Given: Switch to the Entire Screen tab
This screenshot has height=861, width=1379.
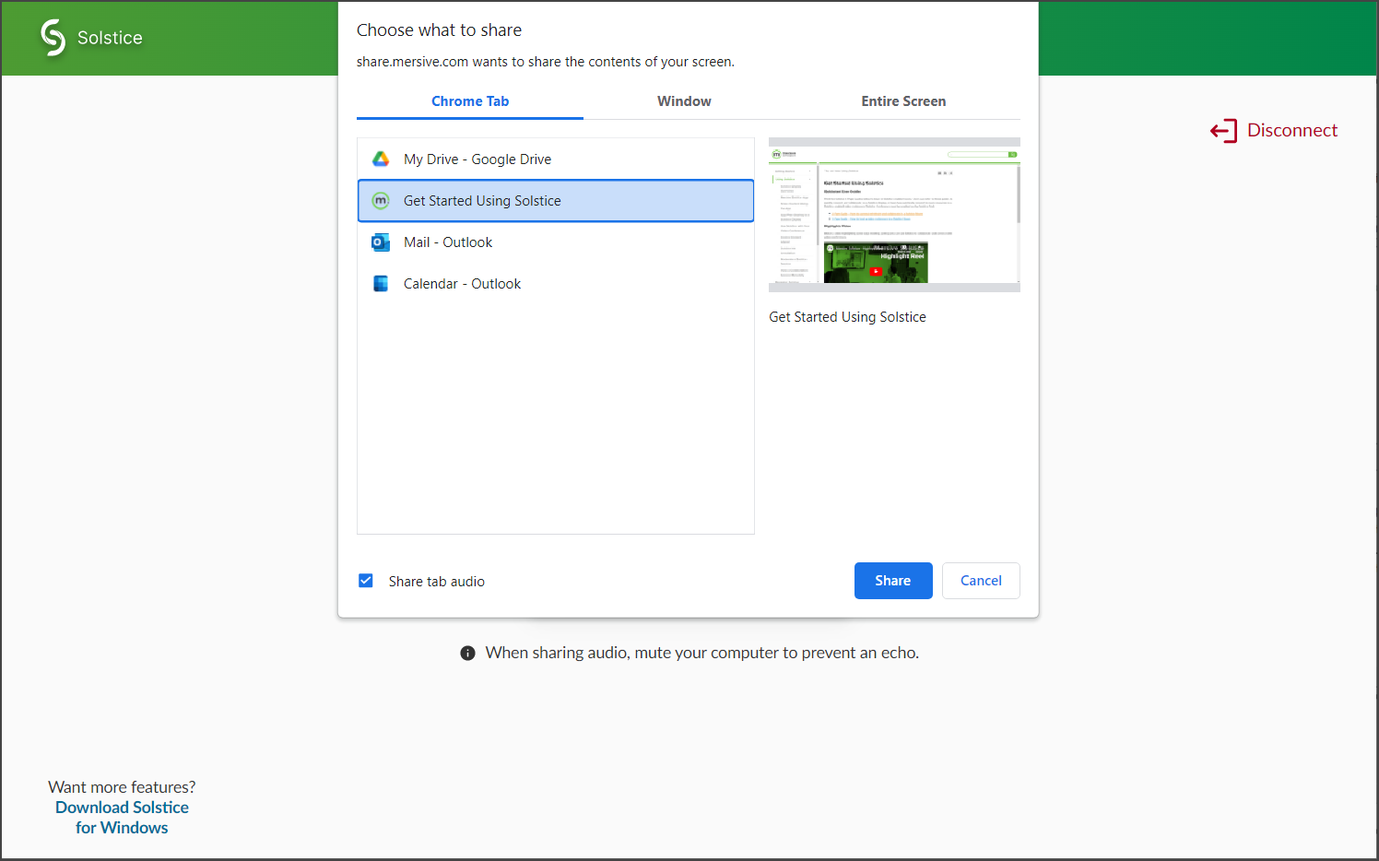Looking at the screenshot, I should [x=903, y=101].
